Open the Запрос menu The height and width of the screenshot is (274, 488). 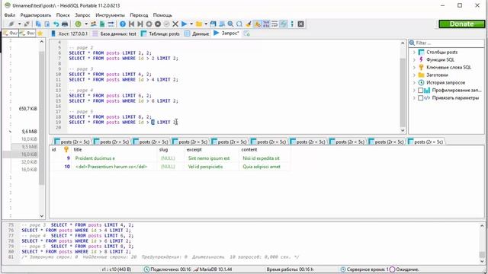pyautogui.click(x=82, y=15)
